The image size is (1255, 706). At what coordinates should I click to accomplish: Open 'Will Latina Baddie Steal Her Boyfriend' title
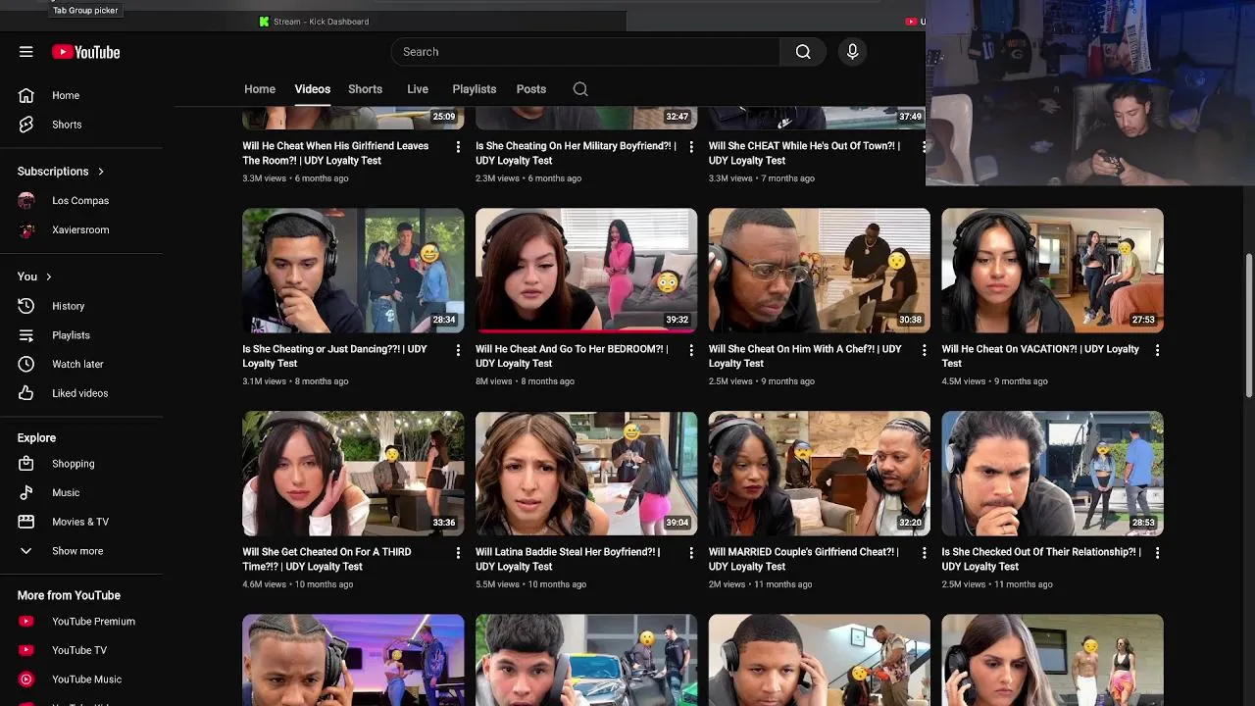pyautogui.click(x=568, y=559)
